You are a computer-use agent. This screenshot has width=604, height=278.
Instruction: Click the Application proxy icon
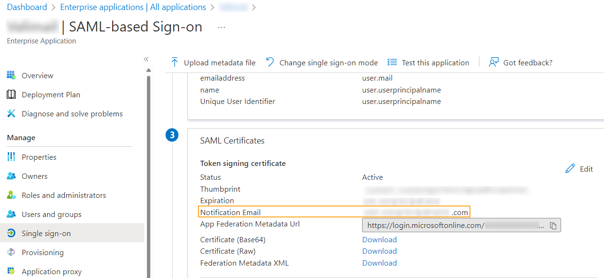pyautogui.click(x=11, y=271)
